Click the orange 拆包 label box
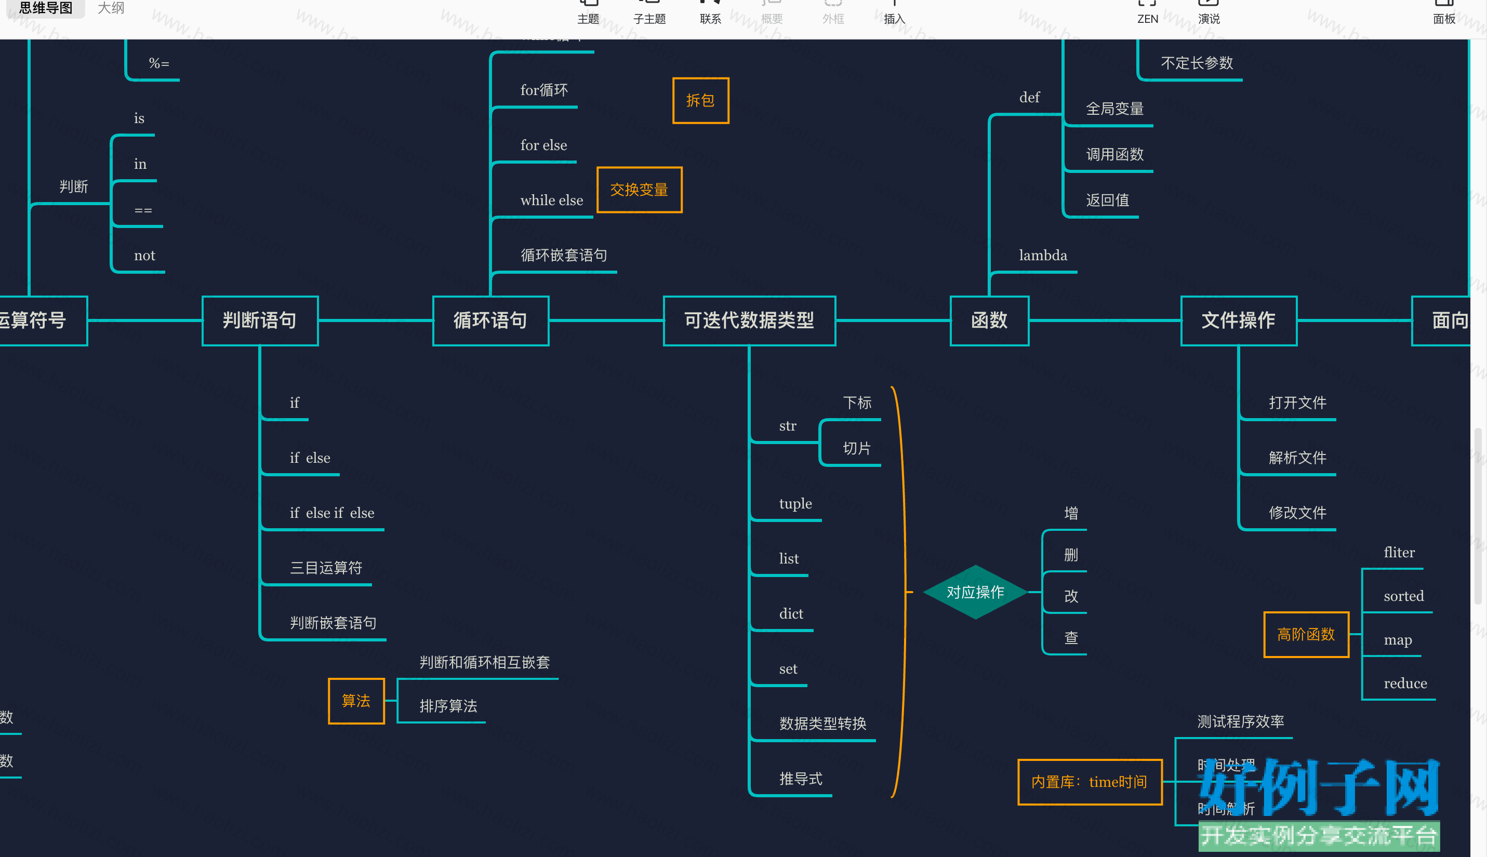Image resolution: width=1487 pixels, height=857 pixels. point(700,101)
